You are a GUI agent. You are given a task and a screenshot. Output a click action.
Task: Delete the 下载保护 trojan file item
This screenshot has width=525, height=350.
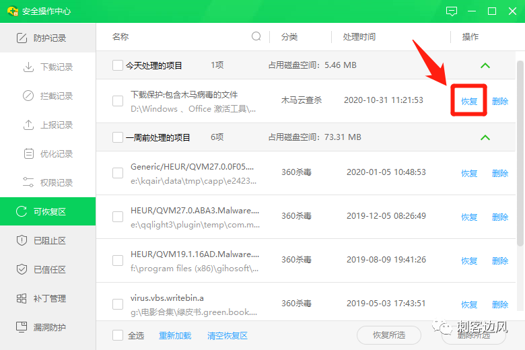point(500,101)
